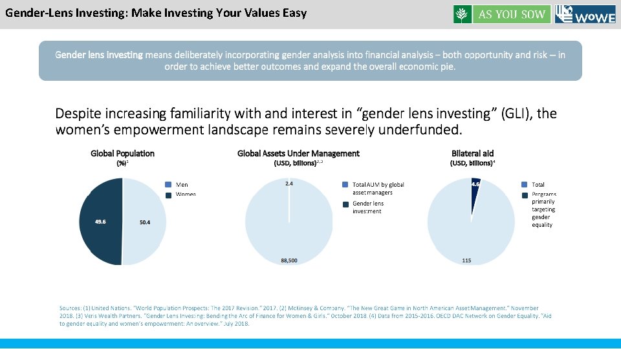
Task: Click the As You Sow logo text
Action: 511,14
